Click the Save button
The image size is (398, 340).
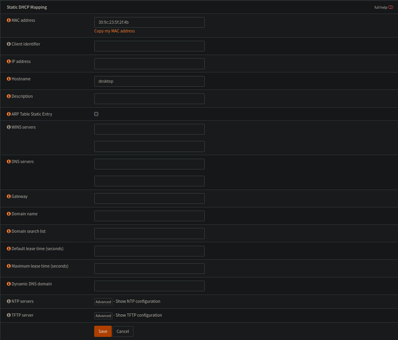coord(103,331)
